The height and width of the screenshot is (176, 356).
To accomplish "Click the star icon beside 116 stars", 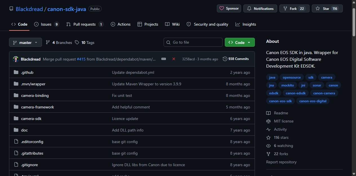I will coord(268,137).
